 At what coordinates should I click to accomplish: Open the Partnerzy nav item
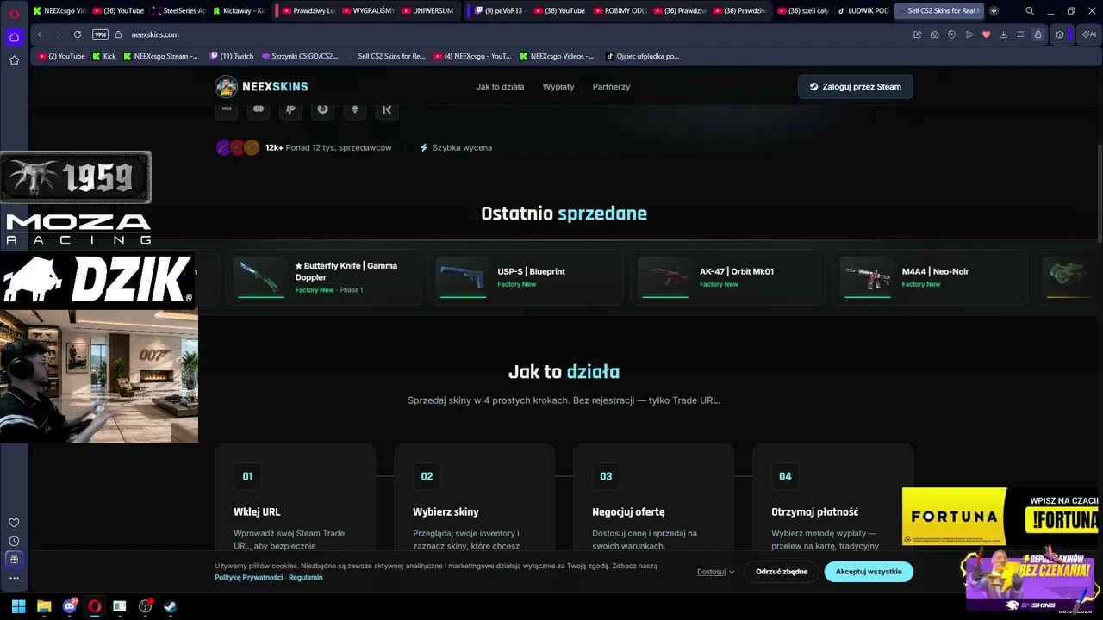point(611,87)
